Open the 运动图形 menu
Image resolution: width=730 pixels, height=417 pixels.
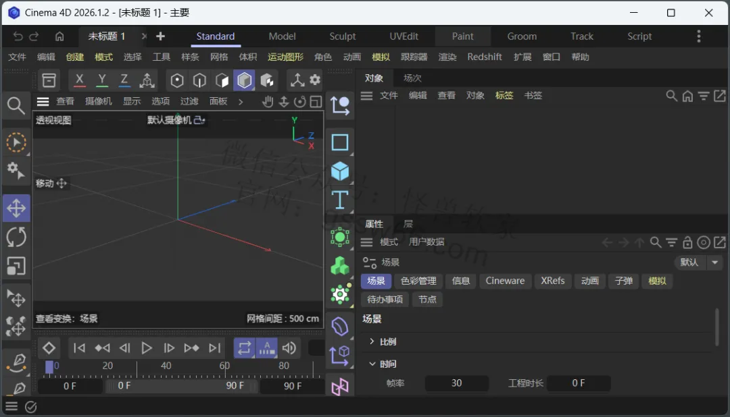(x=285, y=57)
